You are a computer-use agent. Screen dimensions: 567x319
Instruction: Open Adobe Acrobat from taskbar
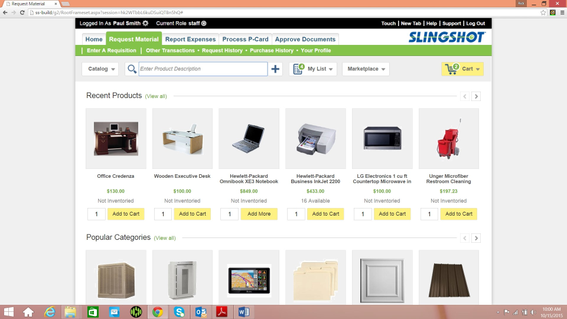pyautogui.click(x=221, y=312)
